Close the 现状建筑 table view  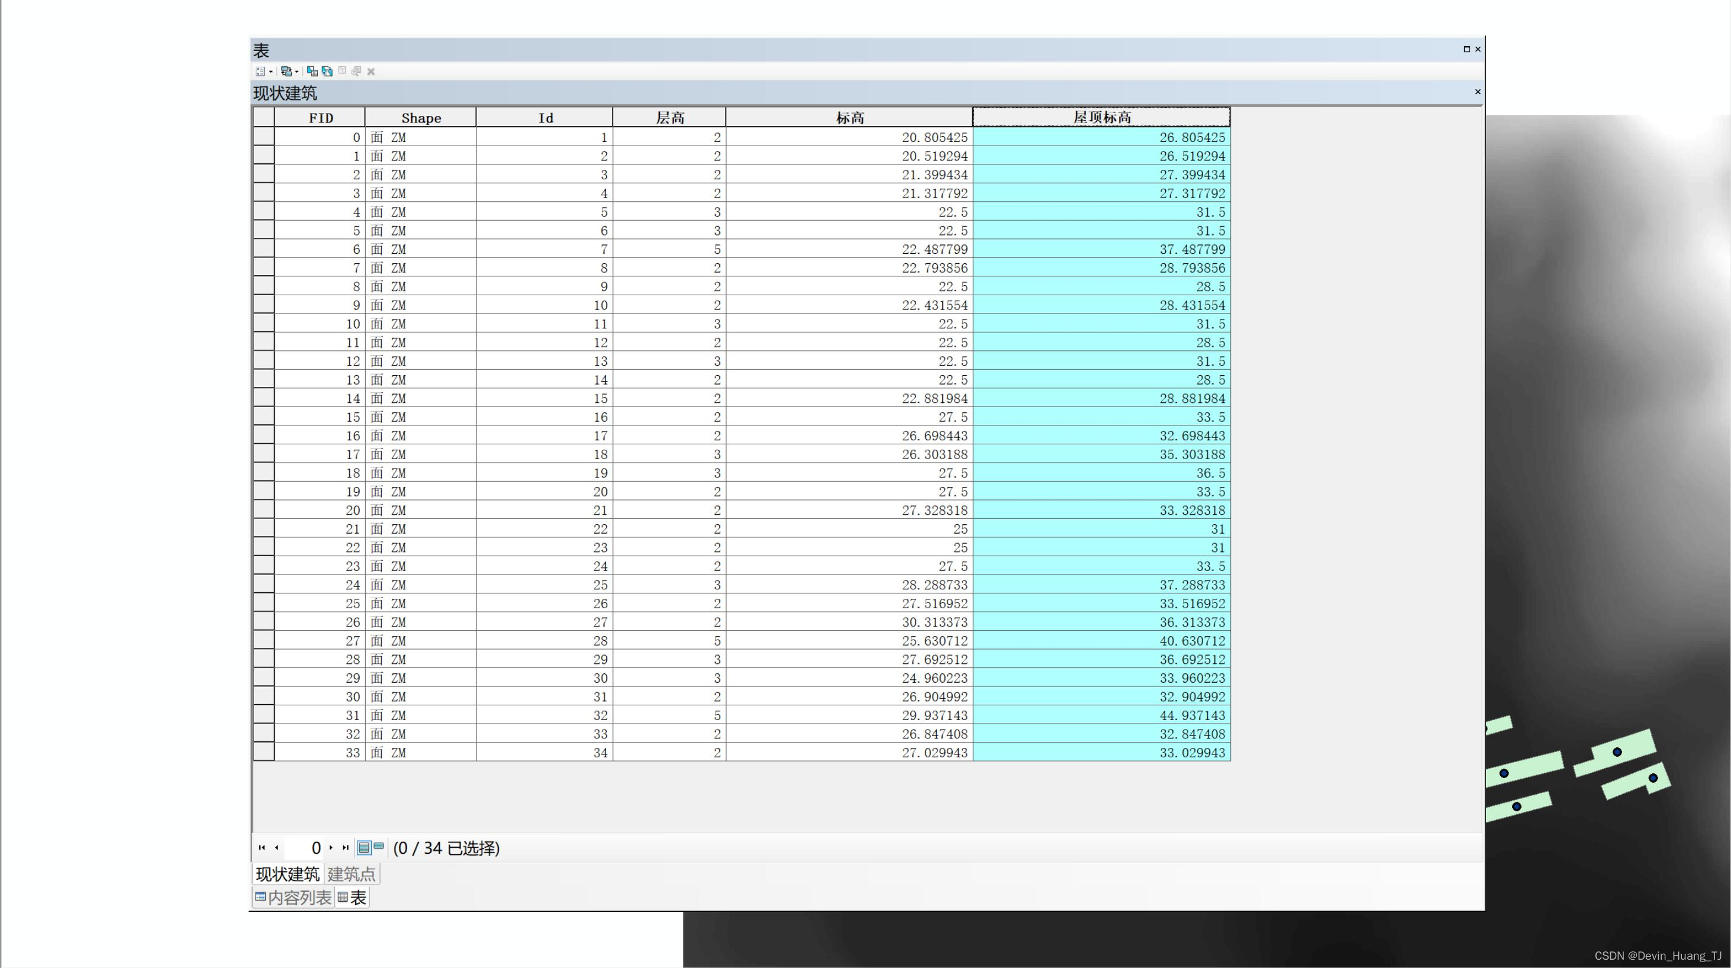click(x=1477, y=92)
